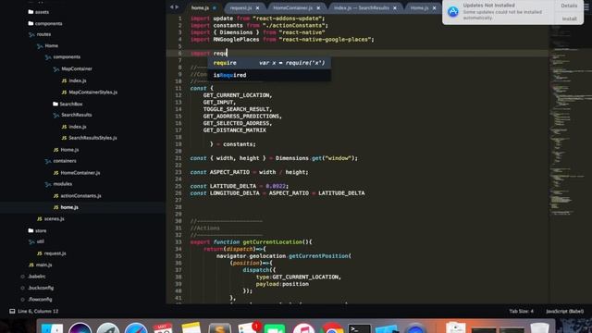The height and width of the screenshot is (333, 592).
Task: Open main.js in sidebar
Action: pyautogui.click(x=41, y=265)
